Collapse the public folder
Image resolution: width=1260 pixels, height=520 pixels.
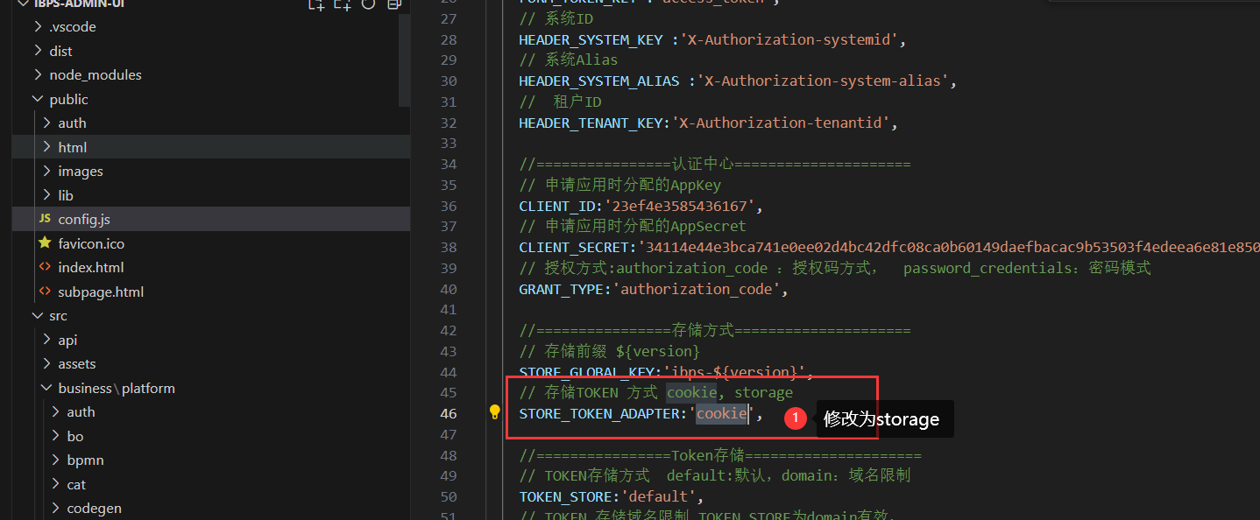click(37, 100)
